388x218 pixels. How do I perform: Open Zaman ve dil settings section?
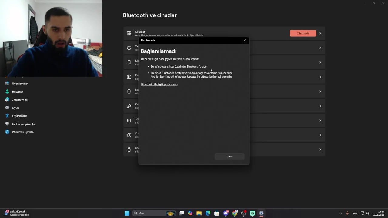click(x=20, y=100)
